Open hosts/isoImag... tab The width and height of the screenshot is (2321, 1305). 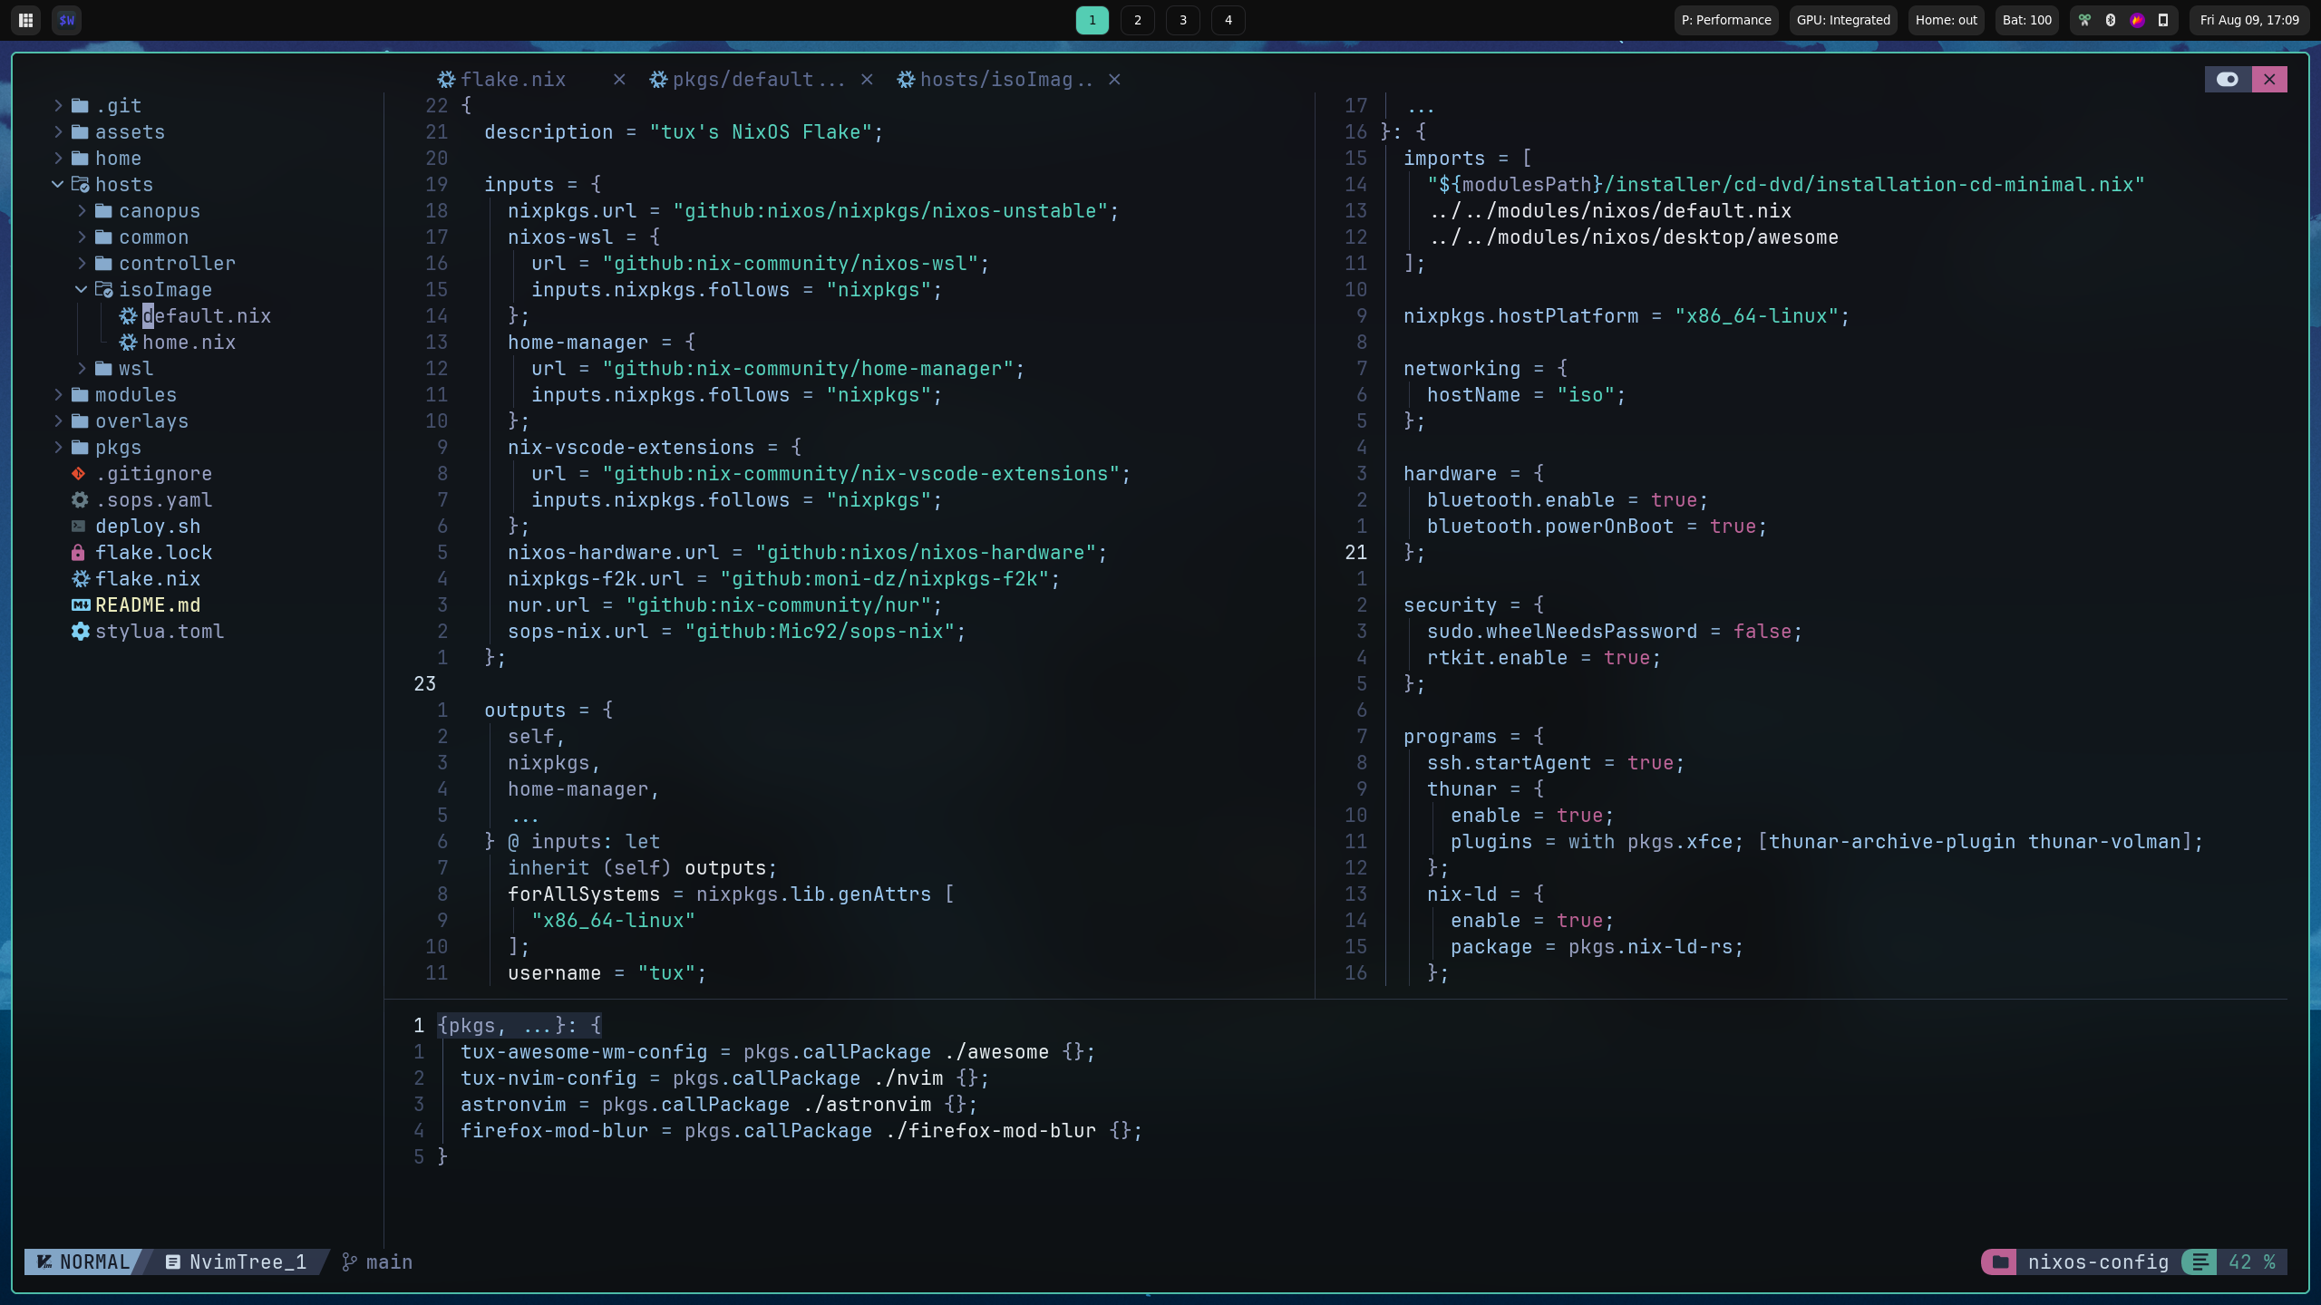click(x=1005, y=80)
